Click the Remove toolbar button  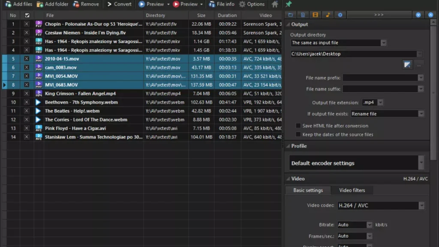pos(86,4)
